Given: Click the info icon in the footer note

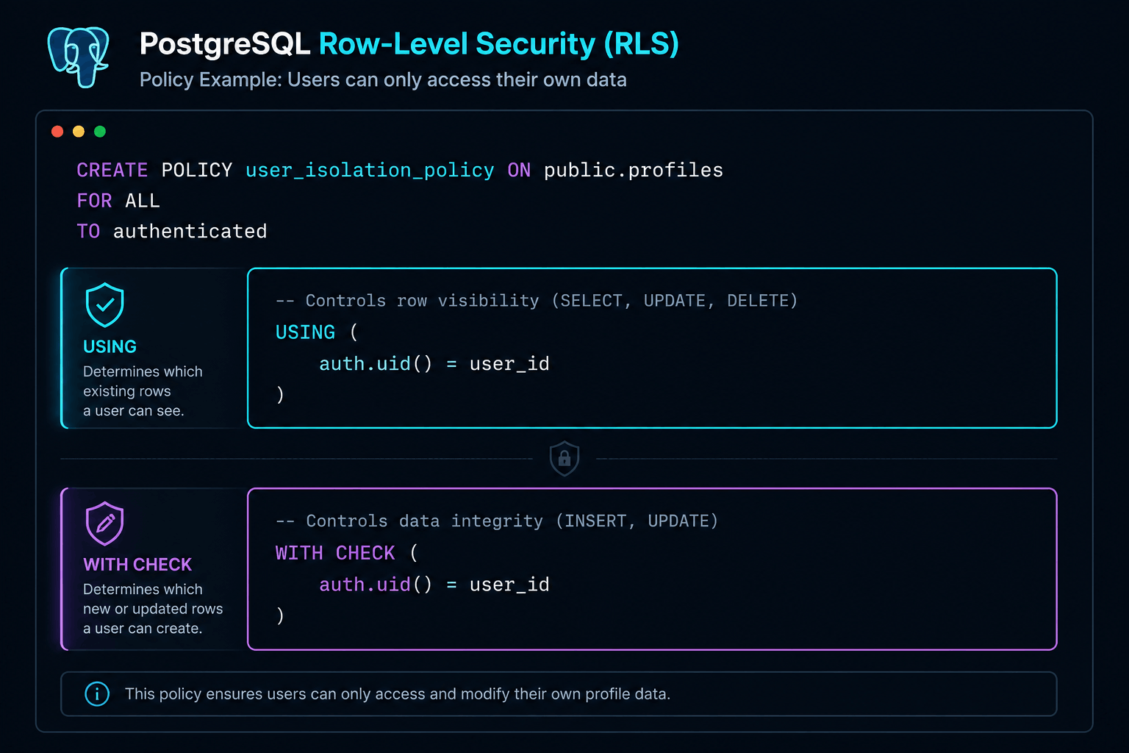Looking at the screenshot, I should (97, 693).
